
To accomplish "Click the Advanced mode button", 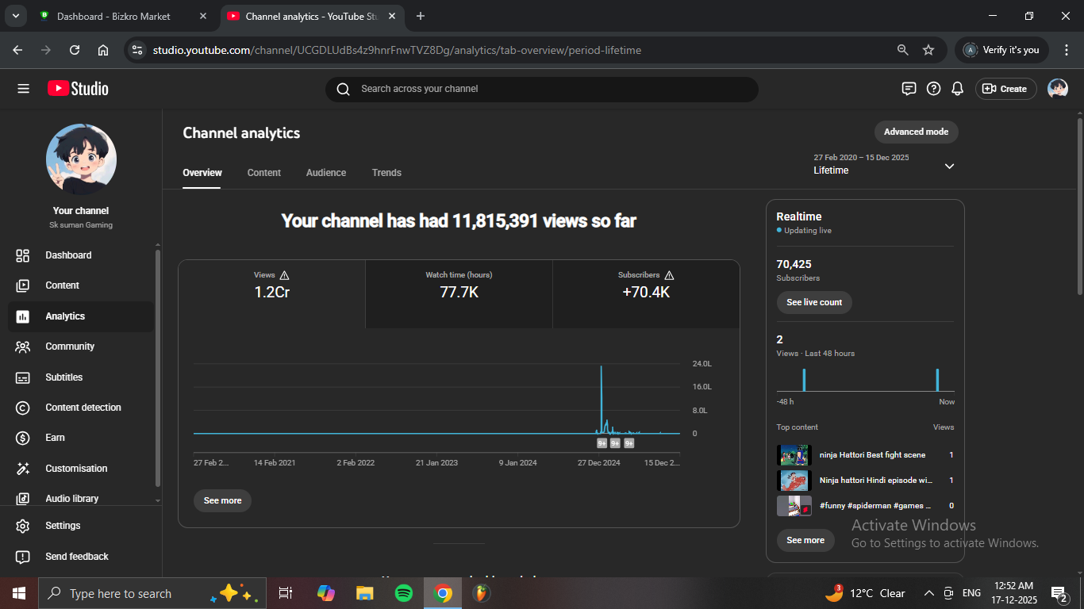I will click(916, 132).
